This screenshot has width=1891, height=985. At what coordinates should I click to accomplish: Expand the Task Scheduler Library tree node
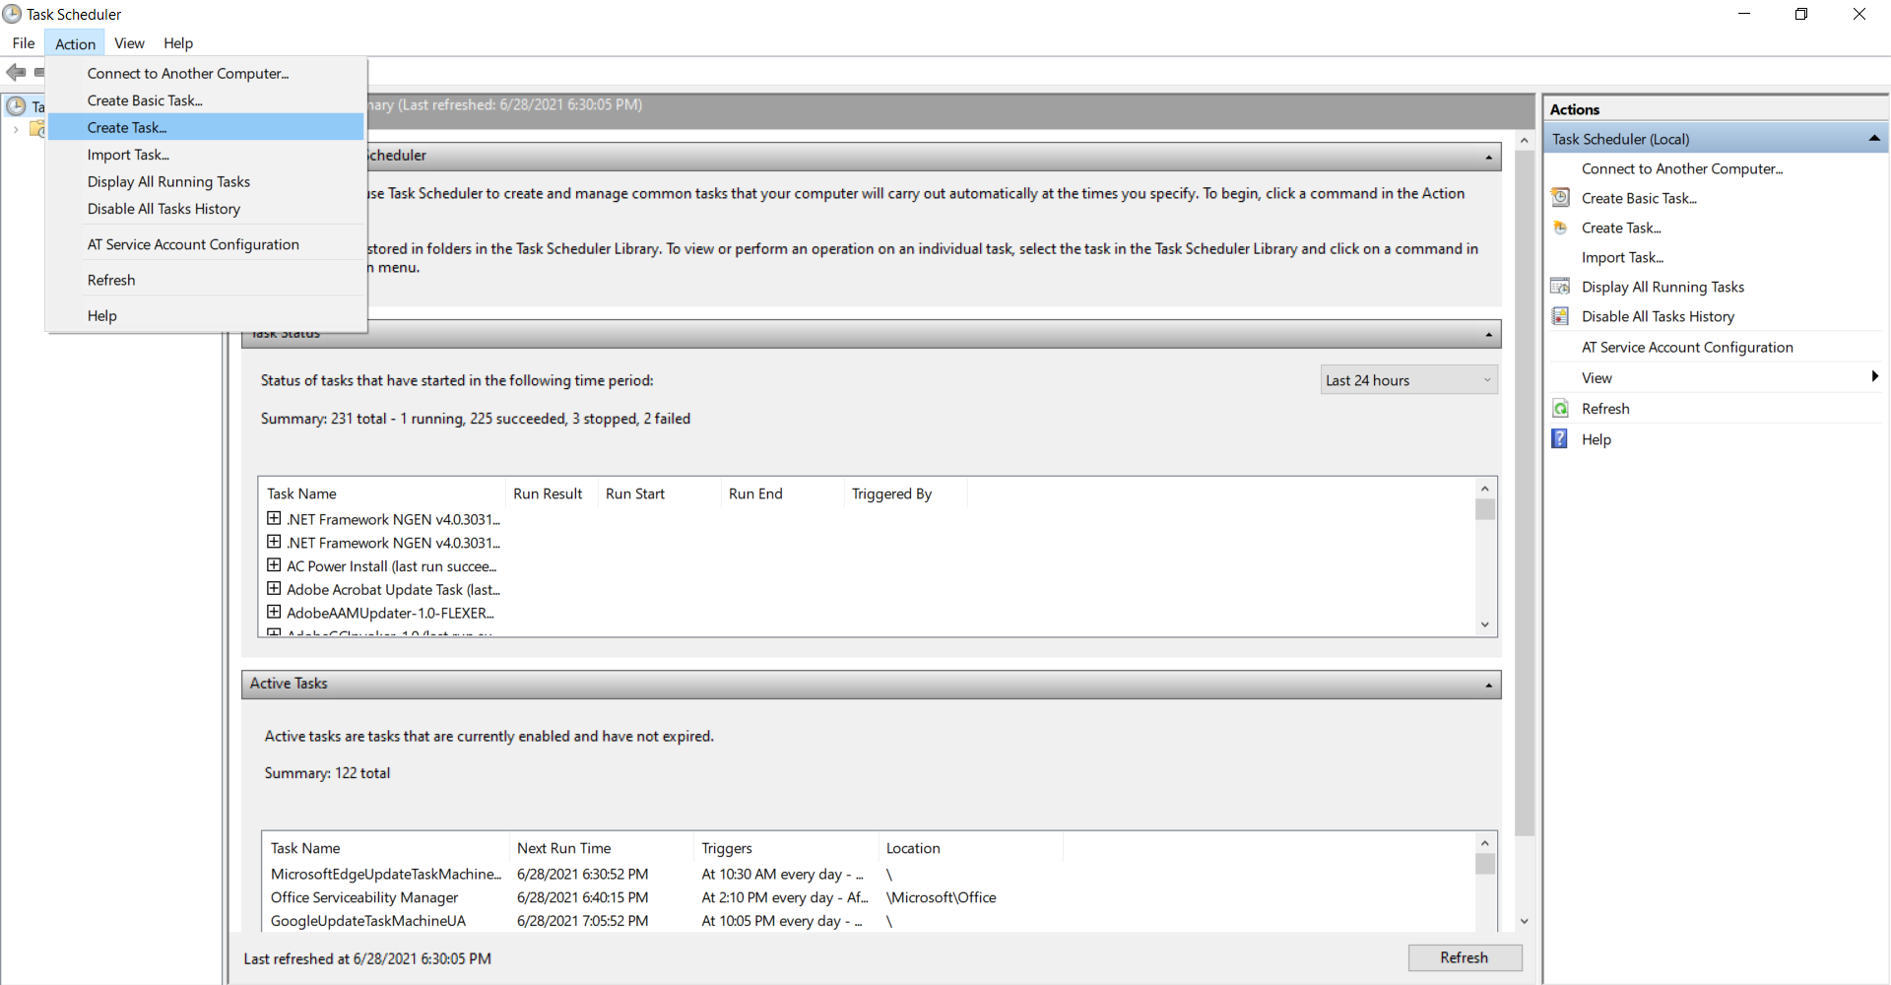[17, 128]
